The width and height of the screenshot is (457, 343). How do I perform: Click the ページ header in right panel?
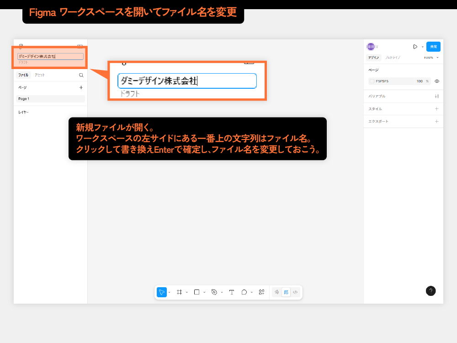click(373, 70)
